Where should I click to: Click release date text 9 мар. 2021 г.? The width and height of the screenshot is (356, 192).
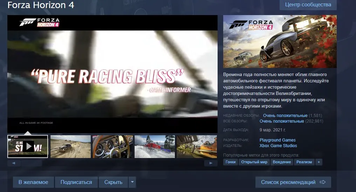[x=273, y=130]
